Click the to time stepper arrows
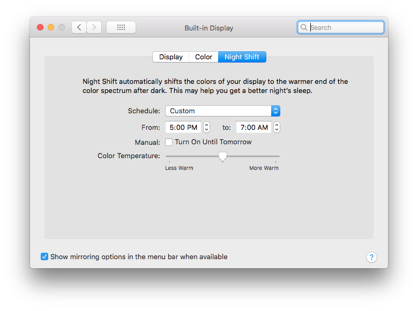This screenshot has width=418, height=311. (x=277, y=127)
